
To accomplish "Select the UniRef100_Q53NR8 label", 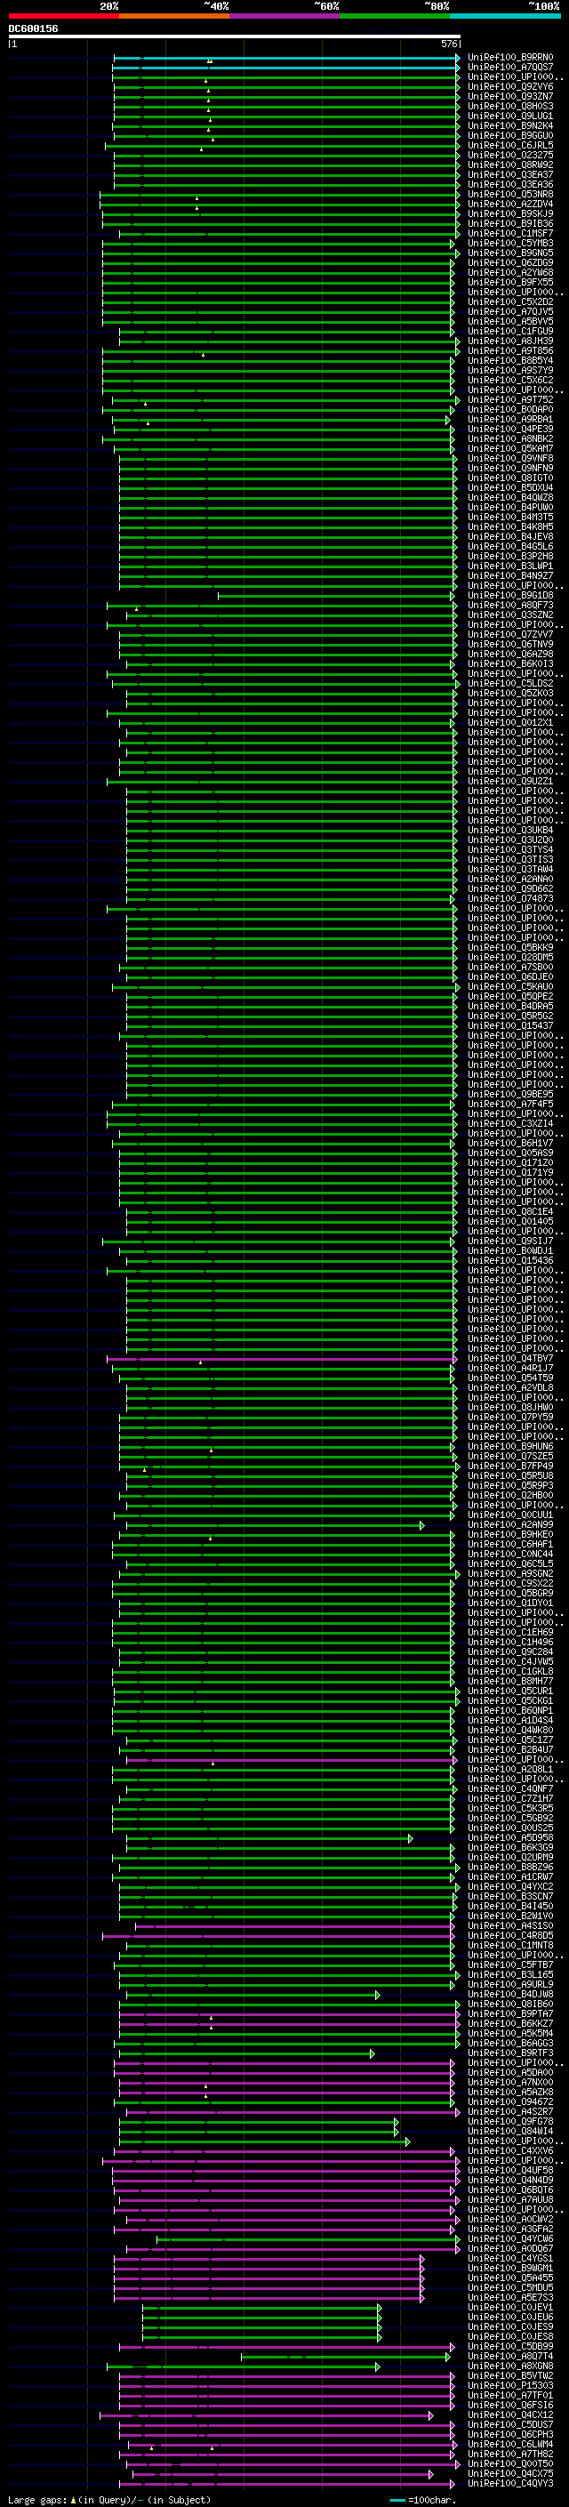I will pyautogui.click(x=510, y=194).
